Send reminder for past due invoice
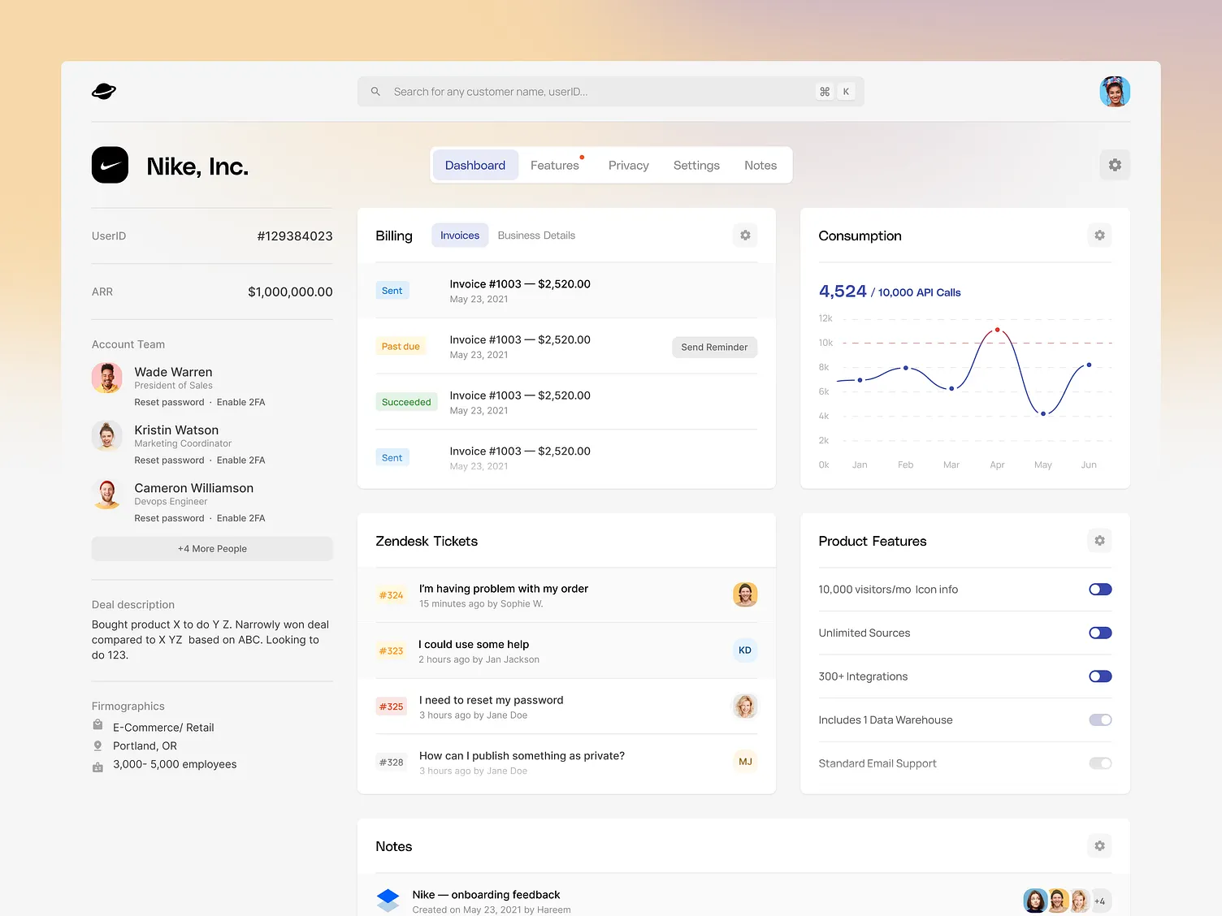The height and width of the screenshot is (916, 1222). 714,347
